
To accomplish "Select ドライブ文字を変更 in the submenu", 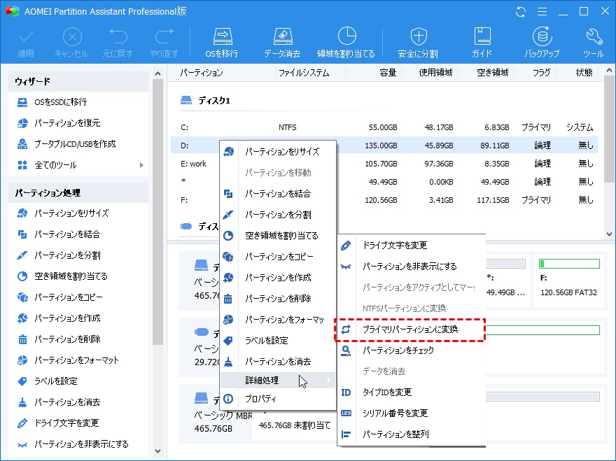I will coord(412,246).
